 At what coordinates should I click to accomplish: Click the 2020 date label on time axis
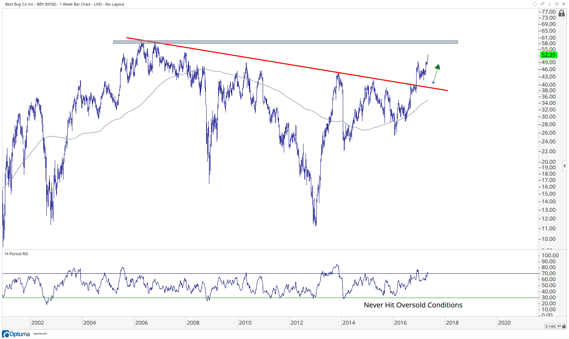coord(504,323)
